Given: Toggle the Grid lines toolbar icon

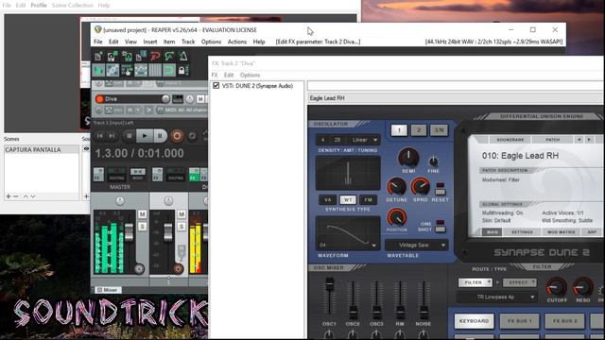Looking at the screenshot, I should (155, 70).
